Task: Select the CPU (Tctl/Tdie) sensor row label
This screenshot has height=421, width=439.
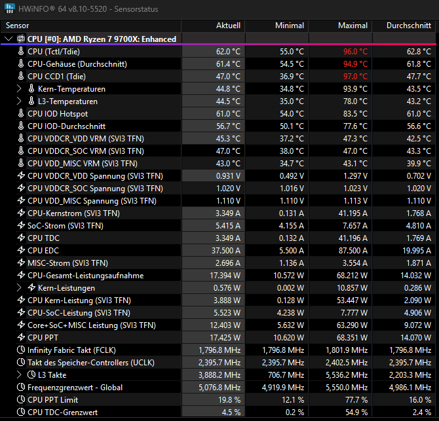Action: 54,52
